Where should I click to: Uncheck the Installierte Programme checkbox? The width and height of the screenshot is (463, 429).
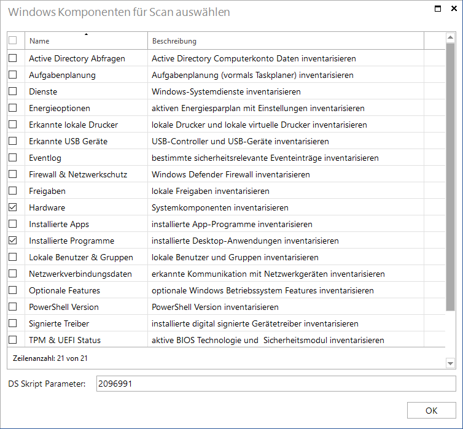13,241
